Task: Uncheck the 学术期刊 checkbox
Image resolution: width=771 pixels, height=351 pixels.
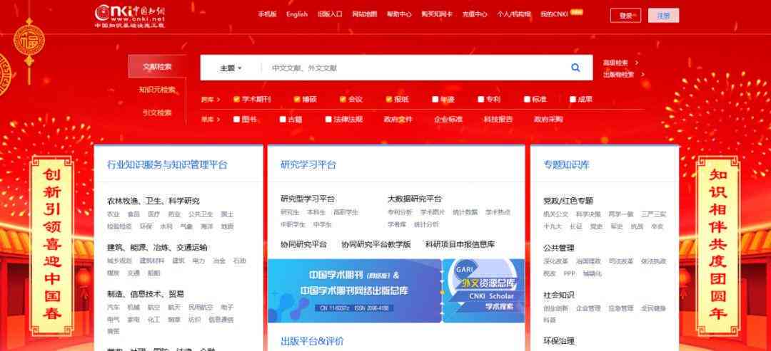Action: coord(236,100)
